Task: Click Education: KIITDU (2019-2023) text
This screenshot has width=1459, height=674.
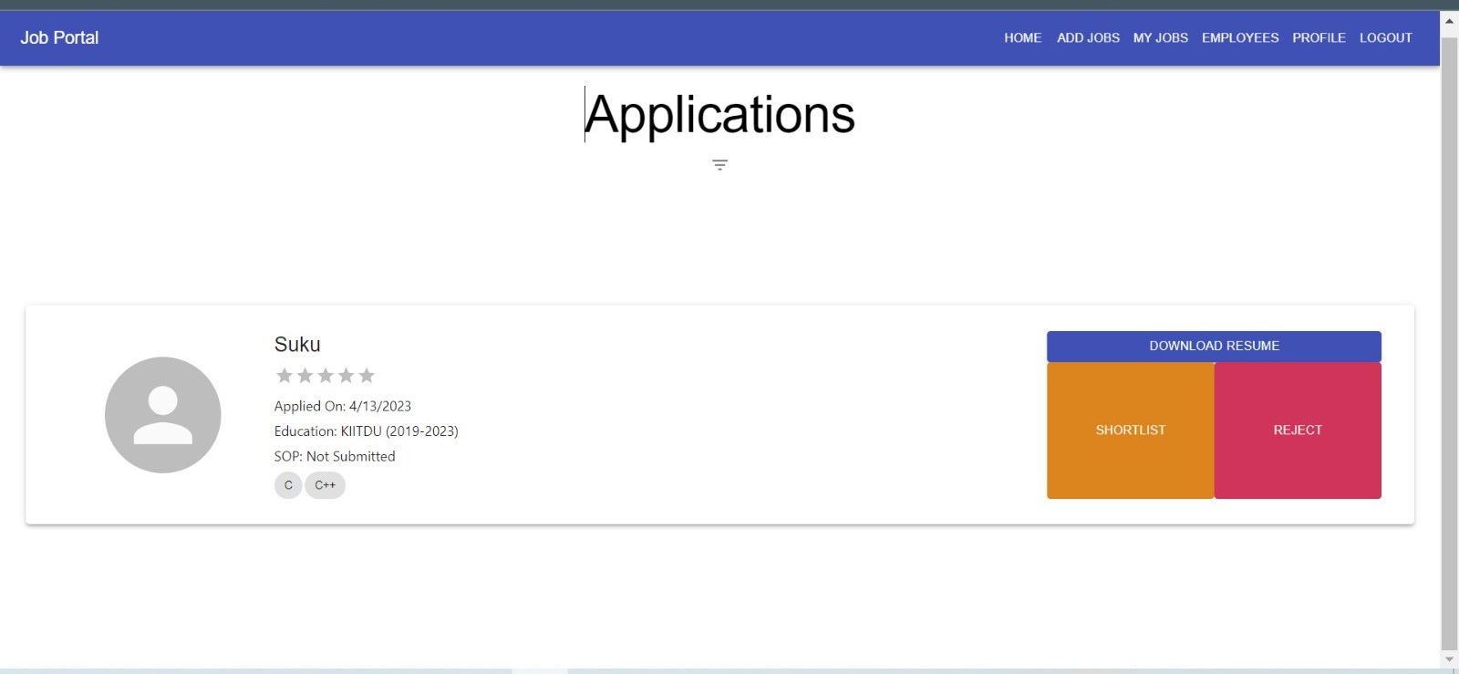Action: [367, 431]
